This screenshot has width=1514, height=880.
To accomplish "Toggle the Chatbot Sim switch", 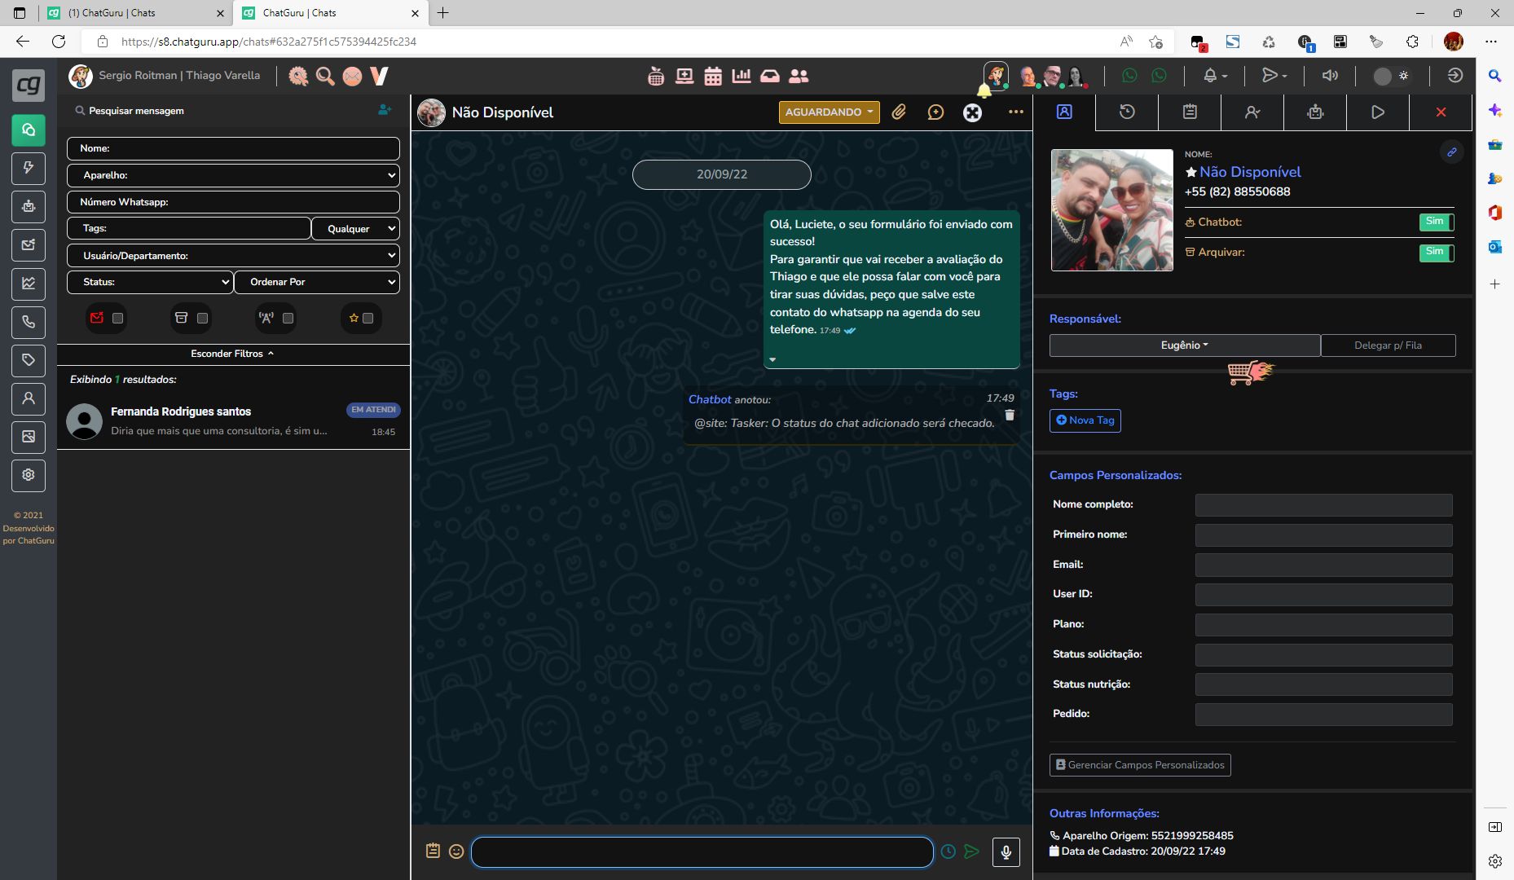I will (1436, 222).
